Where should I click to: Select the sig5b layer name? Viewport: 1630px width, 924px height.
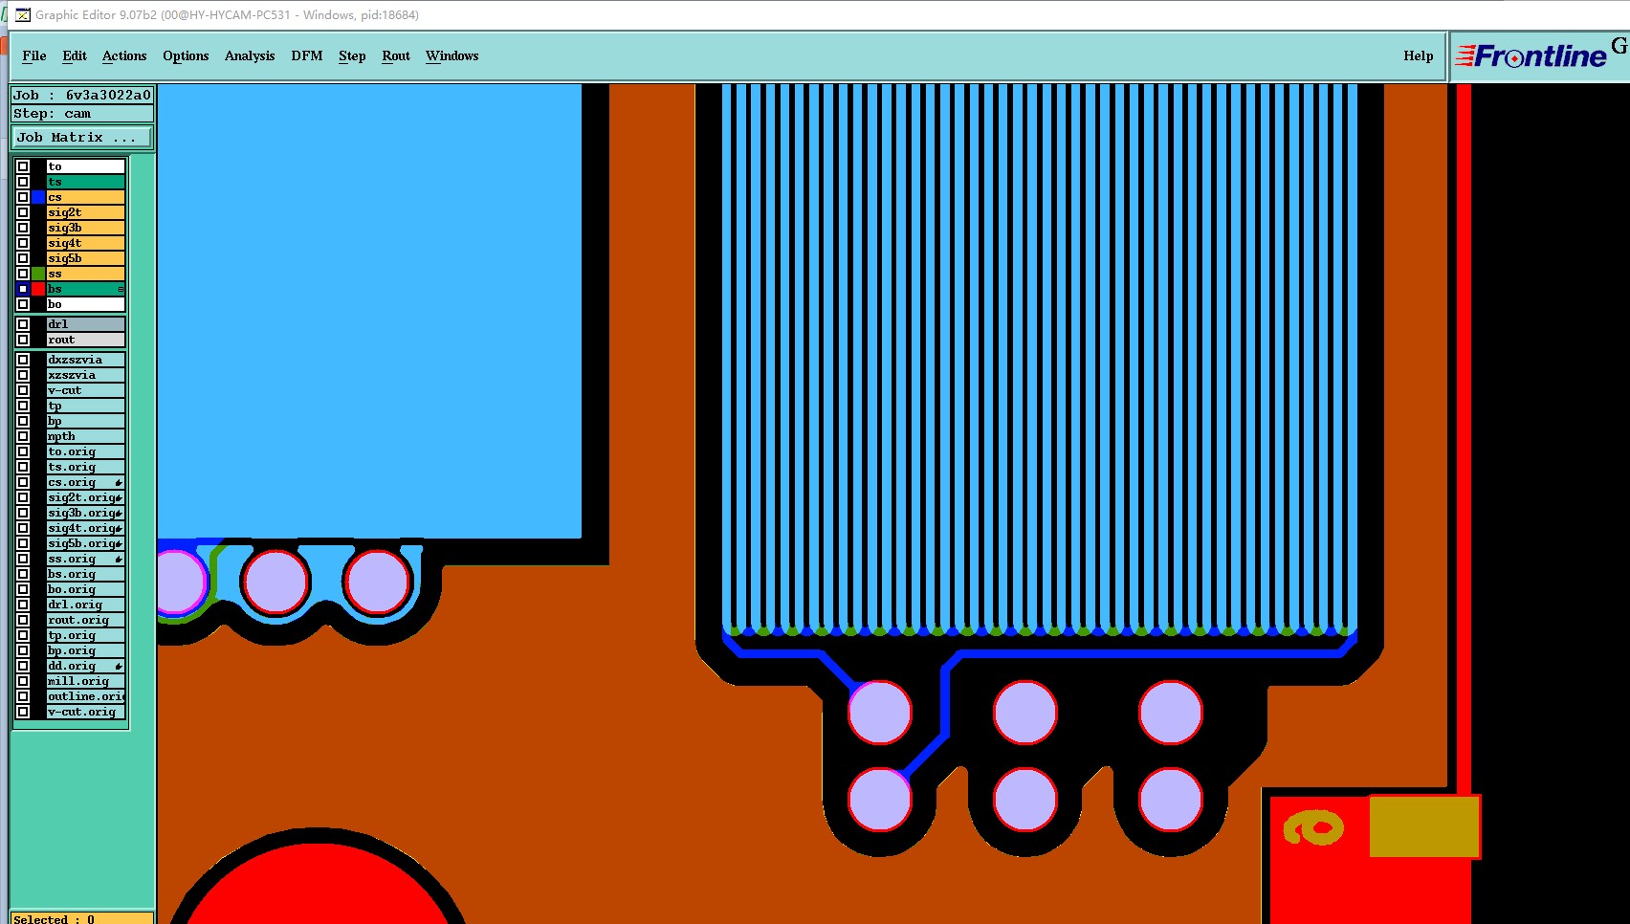pyautogui.click(x=86, y=258)
